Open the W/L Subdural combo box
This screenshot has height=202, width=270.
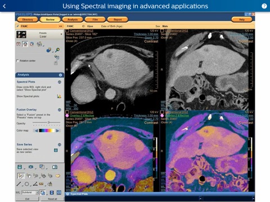pyautogui.click(x=30, y=192)
